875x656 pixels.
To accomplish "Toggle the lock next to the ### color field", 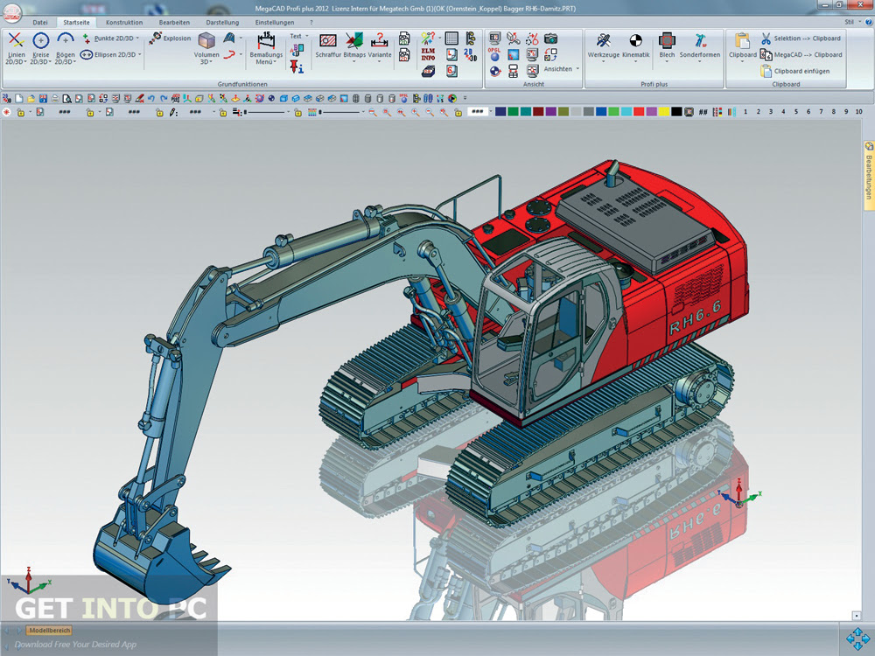I will pos(458,112).
